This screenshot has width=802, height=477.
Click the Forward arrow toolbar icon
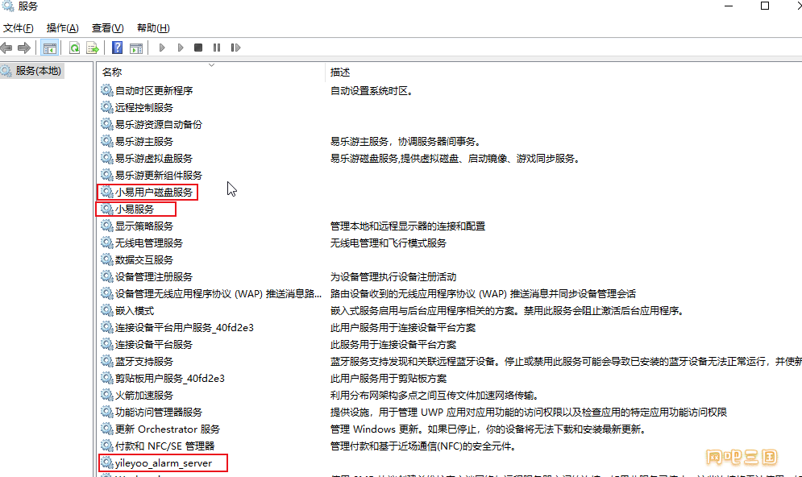pyautogui.click(x=24, y=48)
